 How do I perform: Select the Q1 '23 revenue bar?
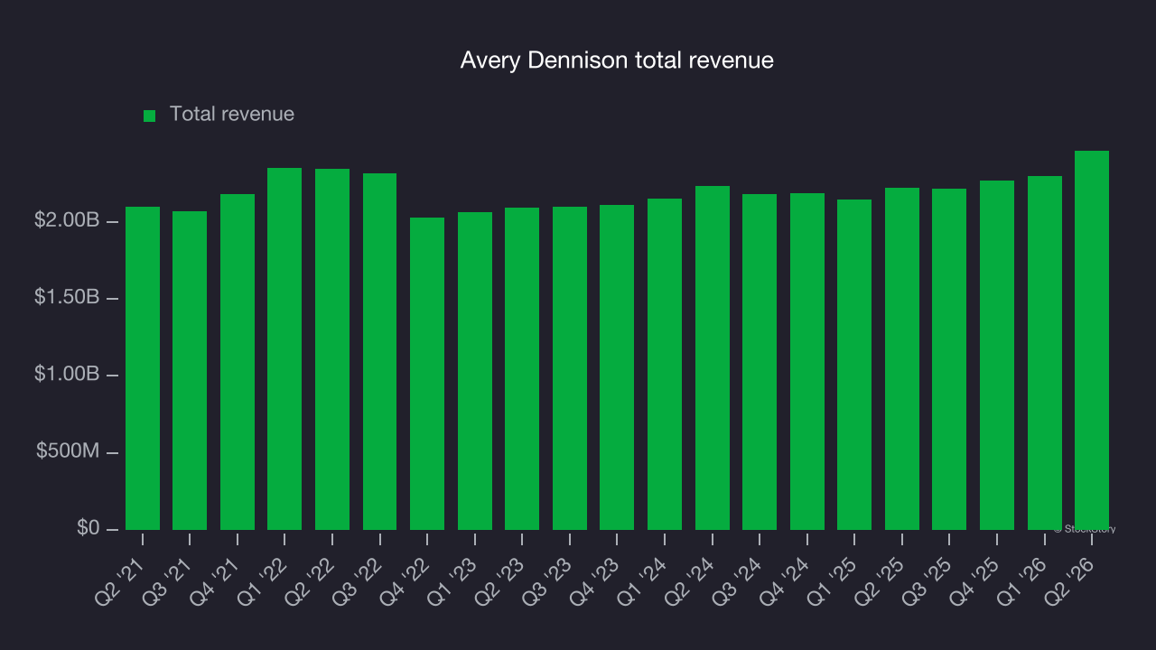point(475,371)
